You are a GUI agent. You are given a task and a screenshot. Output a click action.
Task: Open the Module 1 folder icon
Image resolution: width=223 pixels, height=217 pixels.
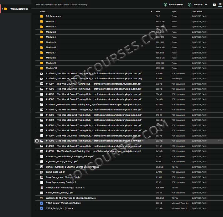click(x=42, y=22)
